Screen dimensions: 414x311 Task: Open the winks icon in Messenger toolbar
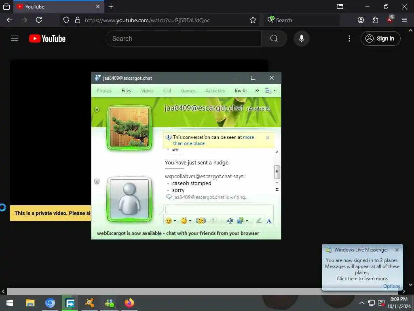point(184,221)
